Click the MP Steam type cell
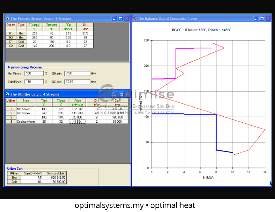Screen dimensions: 275x212 [x=25, y=109]
